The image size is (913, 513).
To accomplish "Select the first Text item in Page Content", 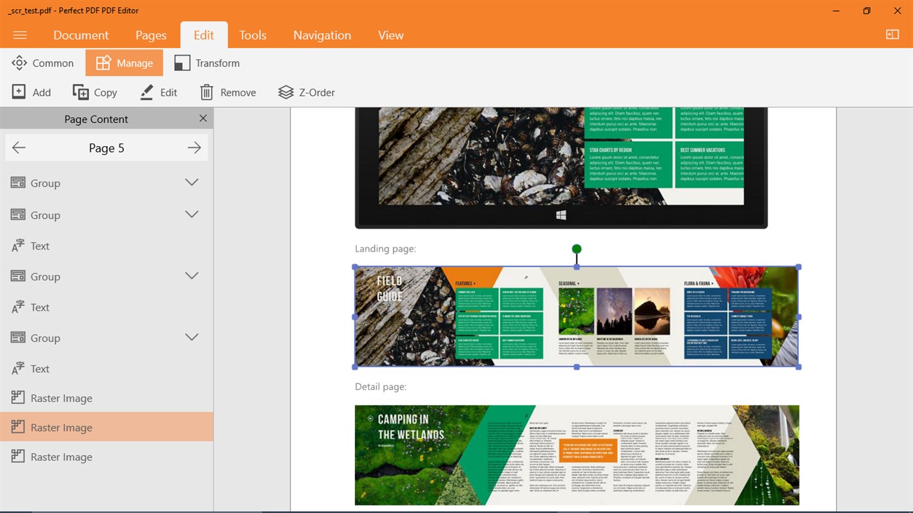I will pyautogui.click(x=39, y=246).
